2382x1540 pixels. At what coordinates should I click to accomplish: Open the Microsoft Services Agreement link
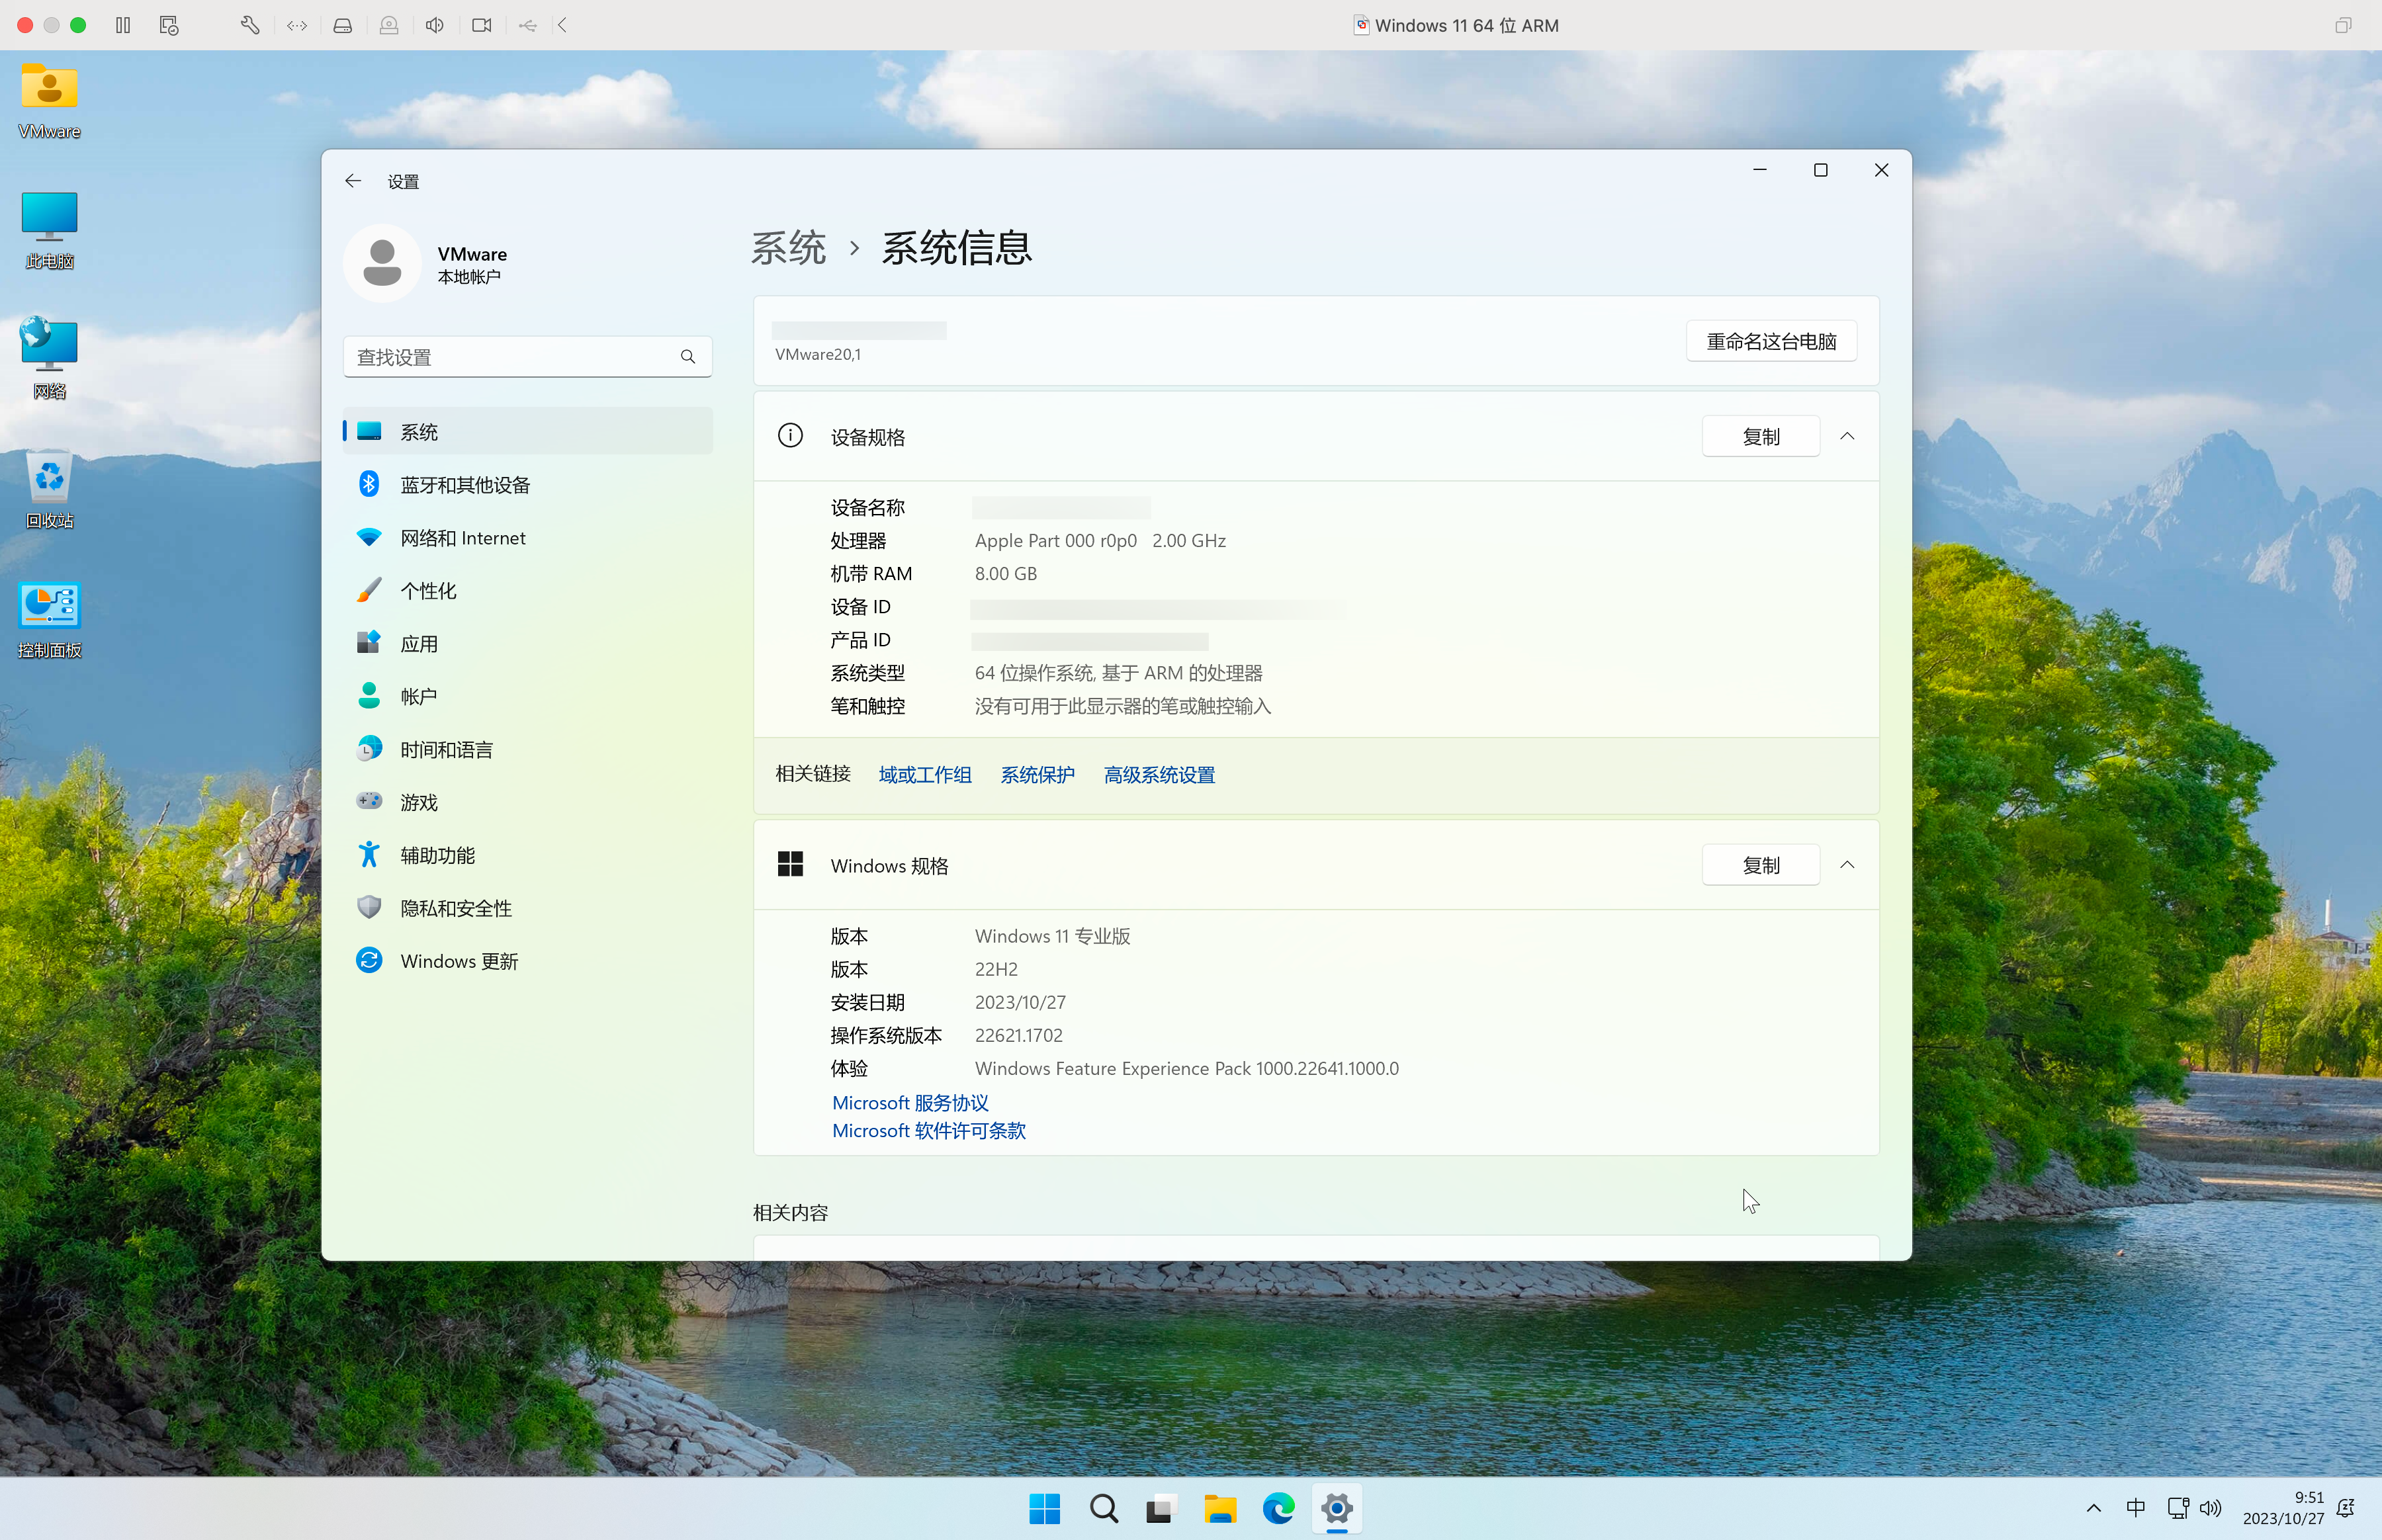910,1102
